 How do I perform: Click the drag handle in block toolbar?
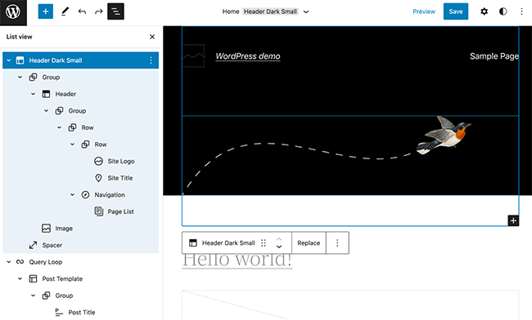coord(264,243)
